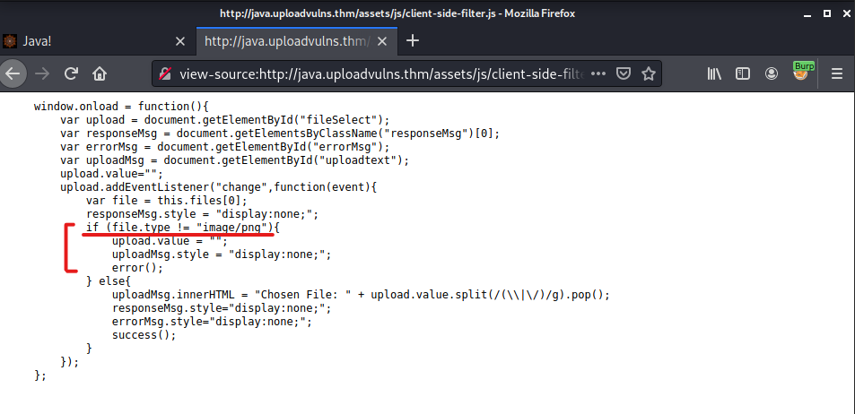Close the Java! tab
This screenshot has width=855, height=414.
[180, 41]
